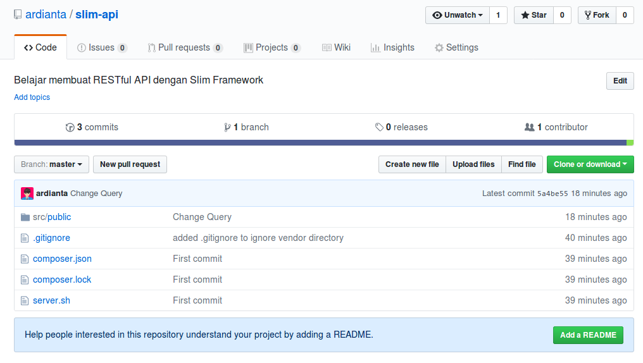The image size is (643, 363).
Task: Open Change Query message in src/public row
Action: tap(202, 217)
